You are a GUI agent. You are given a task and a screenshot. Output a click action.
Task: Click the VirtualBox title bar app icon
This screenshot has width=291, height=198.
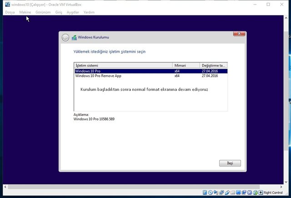[x=8, y=5]
